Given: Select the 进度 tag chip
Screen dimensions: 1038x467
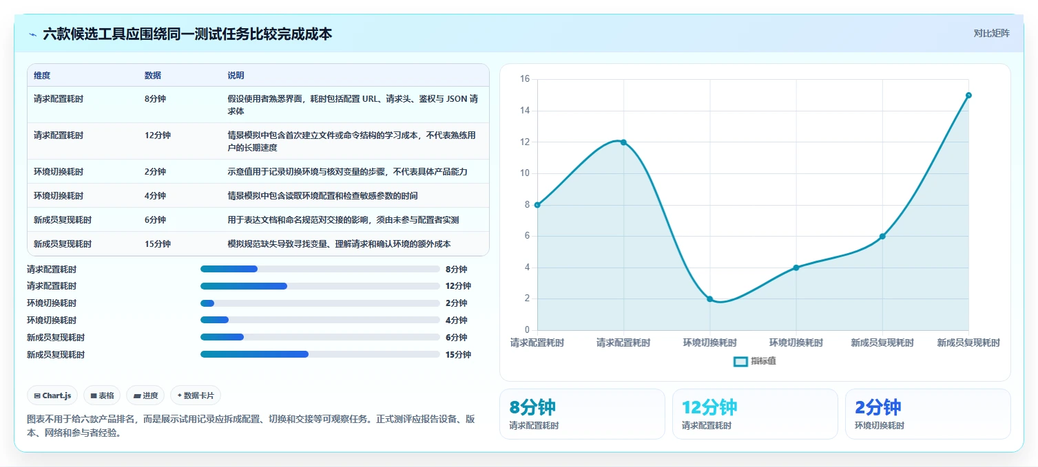Looking at the screenshot, I should (x=145, y=395).
